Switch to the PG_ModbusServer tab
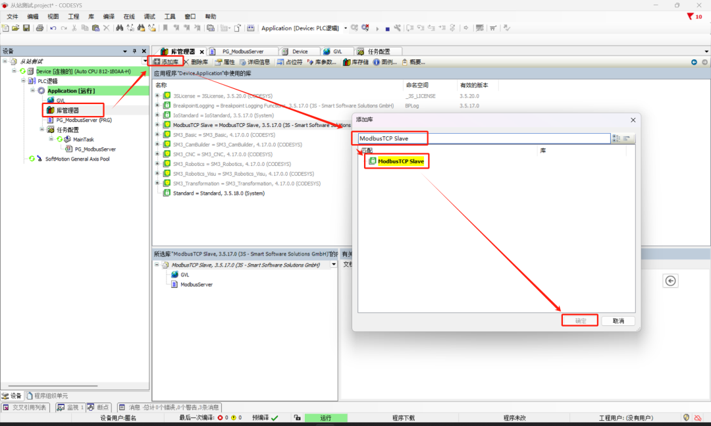 (x=242, y=51)
